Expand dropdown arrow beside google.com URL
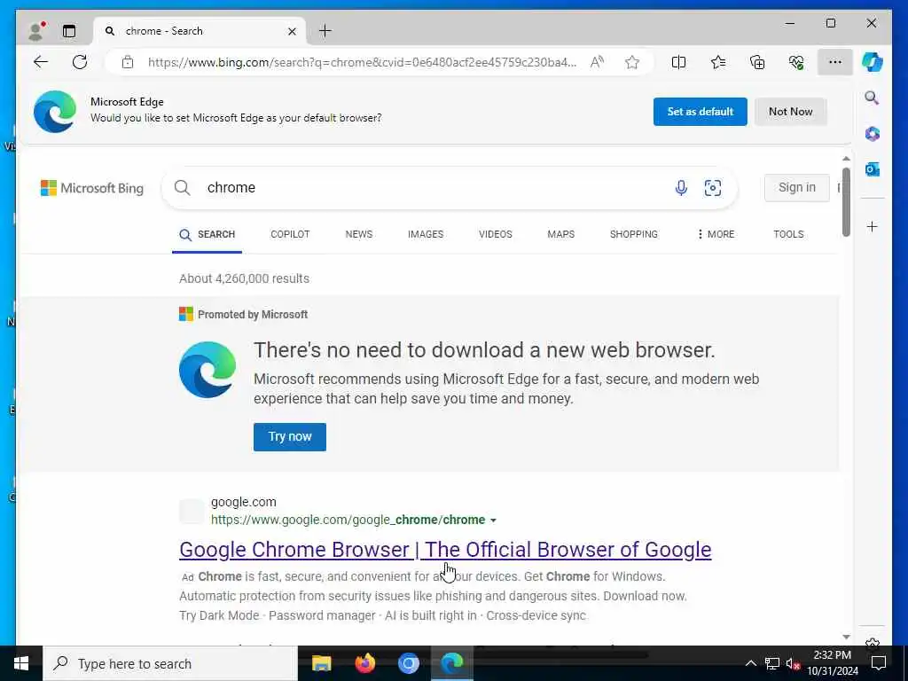 click(x=493, y=520)
